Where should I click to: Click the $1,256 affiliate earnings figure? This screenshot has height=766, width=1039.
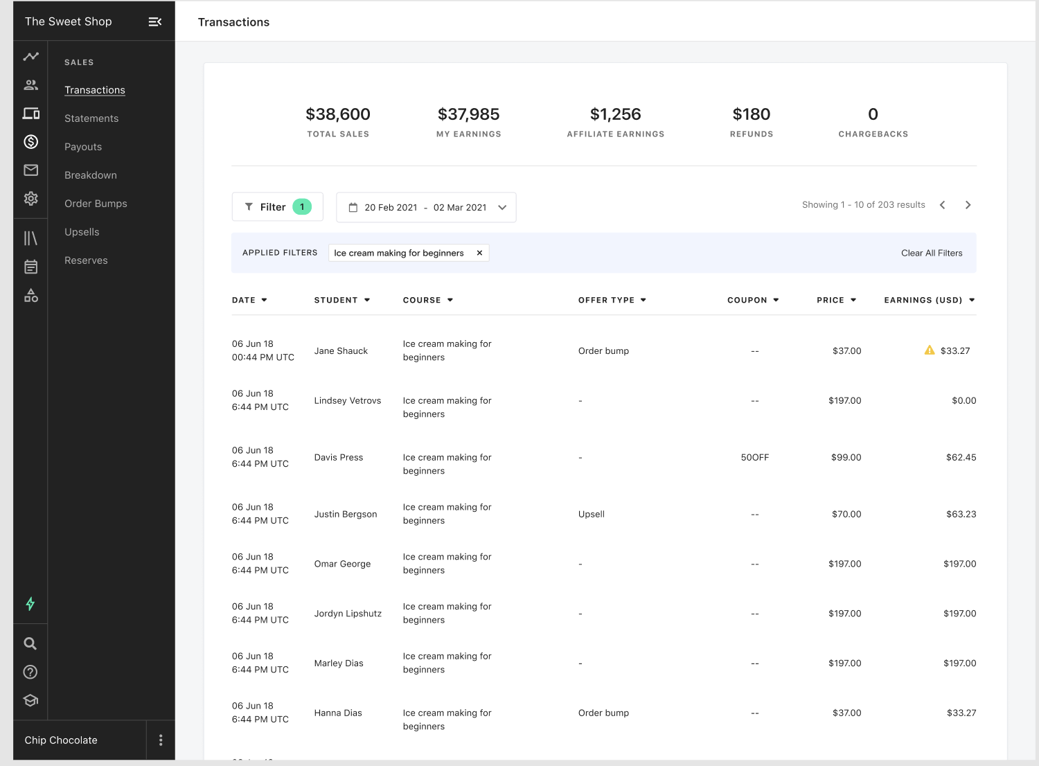pyautogui.click(x=616, y=114)
